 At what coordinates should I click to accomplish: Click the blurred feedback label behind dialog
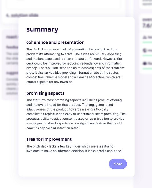[12, 47]
